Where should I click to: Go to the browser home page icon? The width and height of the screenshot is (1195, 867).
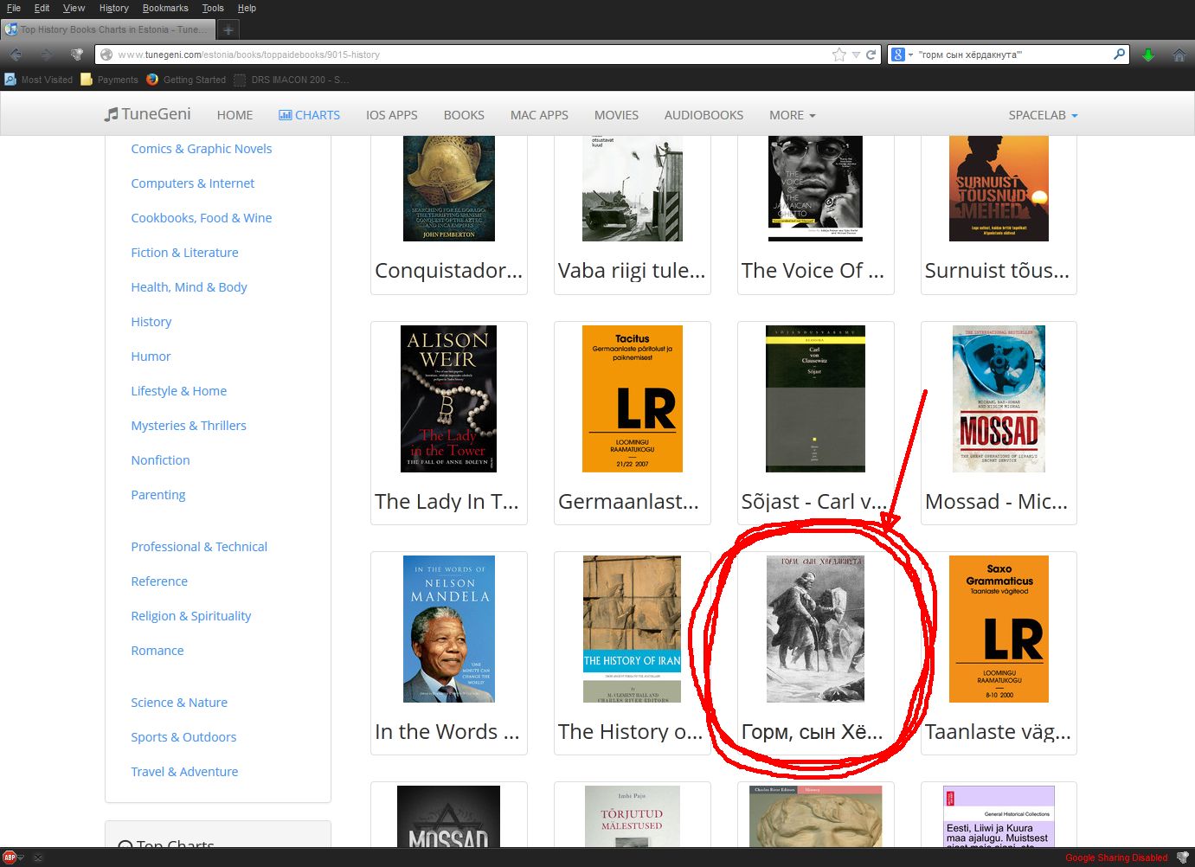[x=1179, y=55]
